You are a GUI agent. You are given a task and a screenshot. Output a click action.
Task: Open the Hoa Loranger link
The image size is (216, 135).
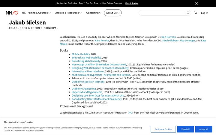tap(187, 40)
